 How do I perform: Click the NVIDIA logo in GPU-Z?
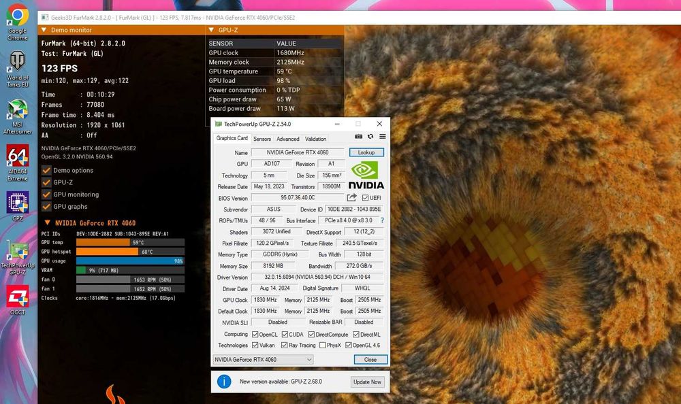pyautogui.click(x=366, y=175)
